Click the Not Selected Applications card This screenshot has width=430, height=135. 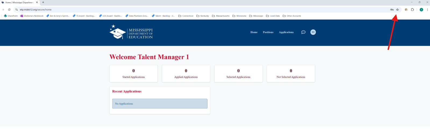pyautogui.click(x=291, y=74)
